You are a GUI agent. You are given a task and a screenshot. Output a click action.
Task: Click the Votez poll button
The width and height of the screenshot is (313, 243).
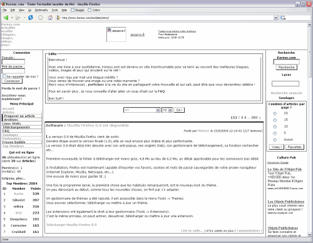pos(277,147)
